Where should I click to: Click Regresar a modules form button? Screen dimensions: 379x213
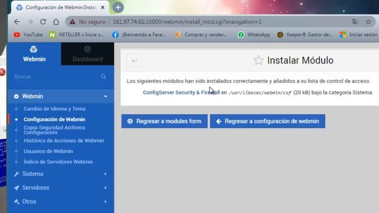point(165,121)
